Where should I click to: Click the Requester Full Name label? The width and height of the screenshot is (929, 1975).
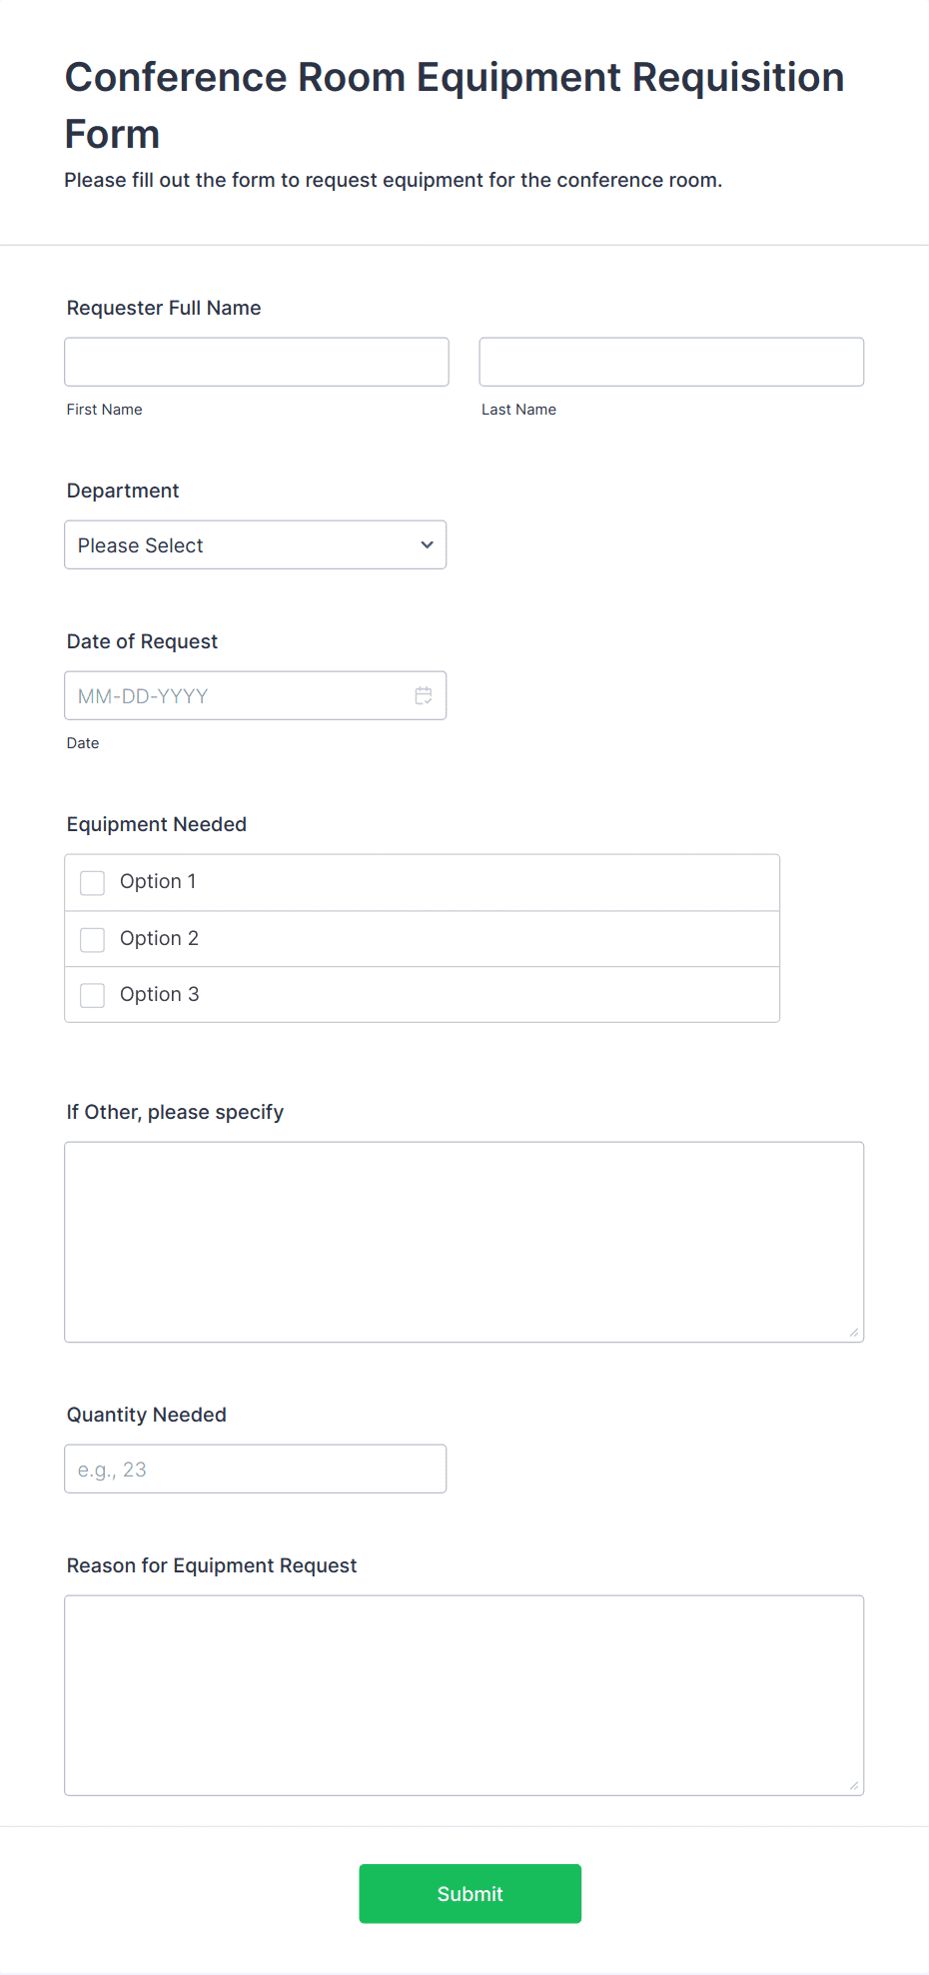[164, 309]
